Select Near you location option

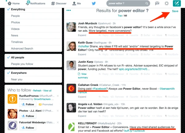tap(33, 79)
